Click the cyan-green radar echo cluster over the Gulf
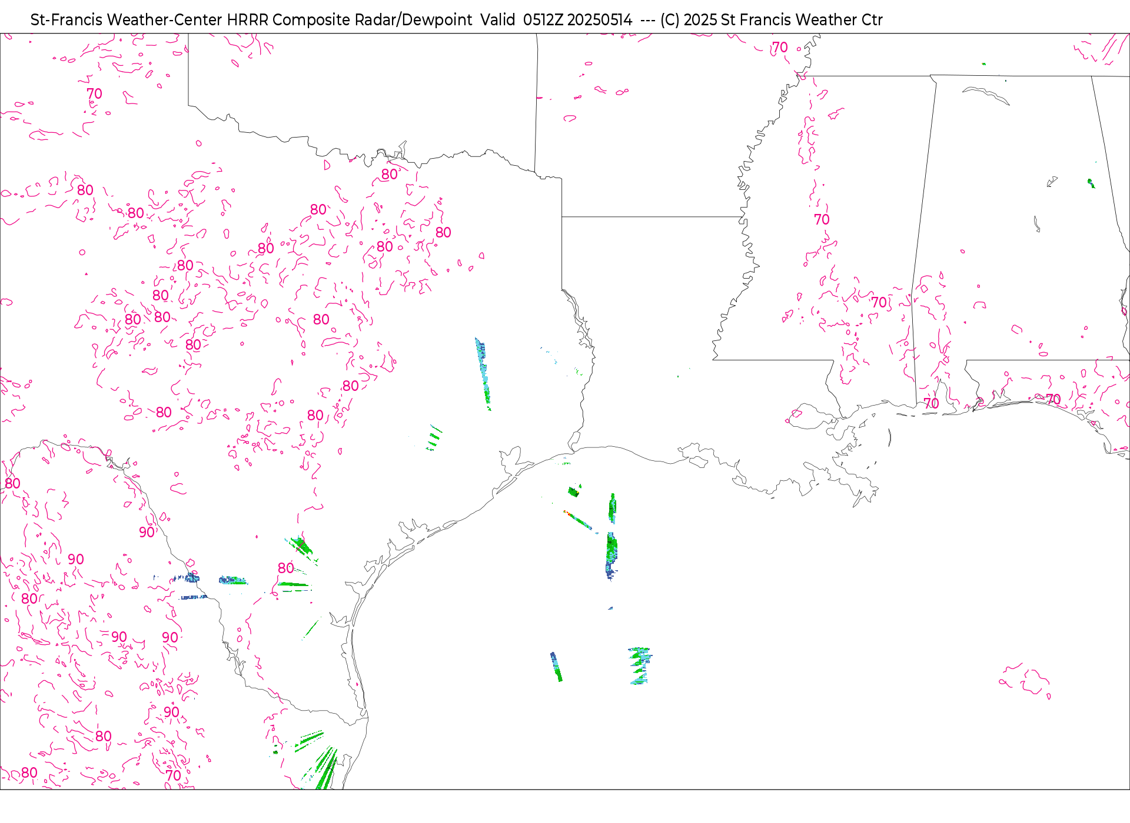 point(640,666)
